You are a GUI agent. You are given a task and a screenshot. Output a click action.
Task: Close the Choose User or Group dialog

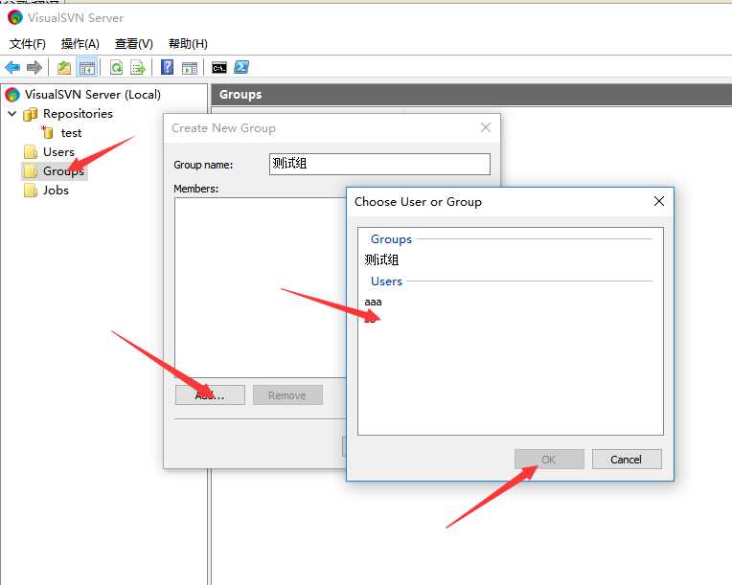(659, 201)
